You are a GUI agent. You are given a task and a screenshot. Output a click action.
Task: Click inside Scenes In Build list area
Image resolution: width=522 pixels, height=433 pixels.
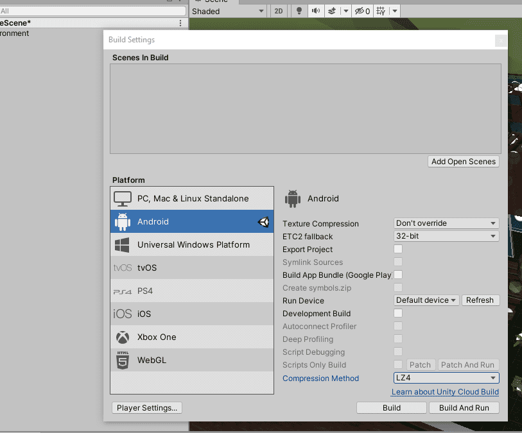305,109
